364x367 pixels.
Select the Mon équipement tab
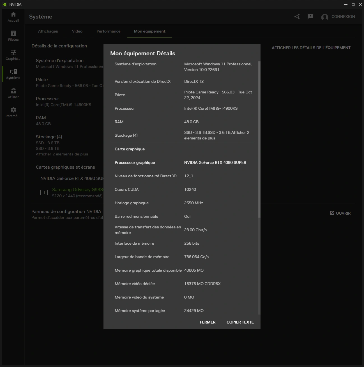click(x=149, y=31)
